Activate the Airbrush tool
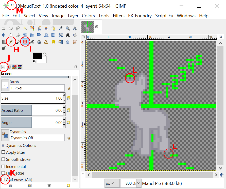The image size is (226, 189). pos(32,42)
